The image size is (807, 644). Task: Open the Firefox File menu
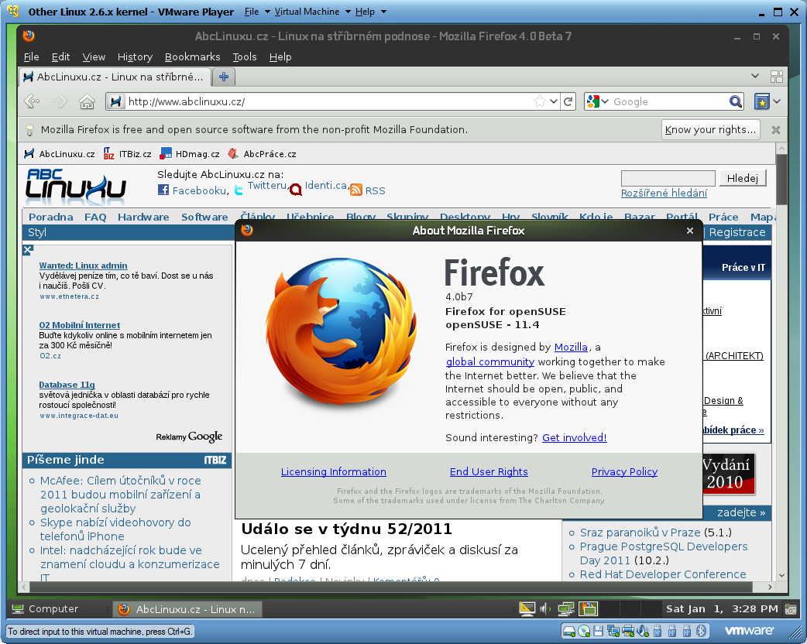click(32, 57)
